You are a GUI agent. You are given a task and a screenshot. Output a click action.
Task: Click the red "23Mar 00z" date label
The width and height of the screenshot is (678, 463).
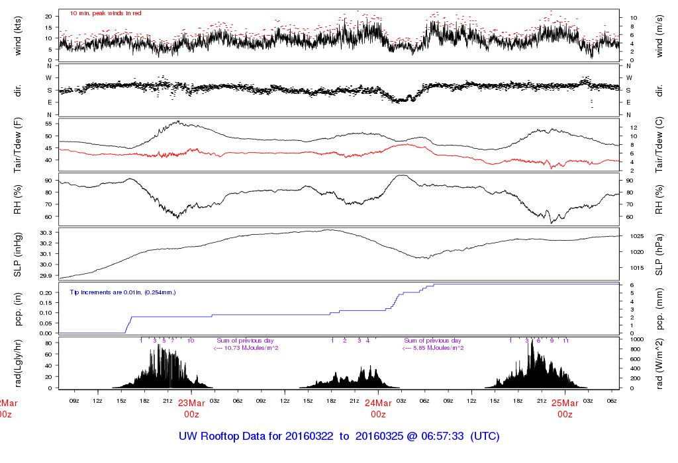[191, 409]
